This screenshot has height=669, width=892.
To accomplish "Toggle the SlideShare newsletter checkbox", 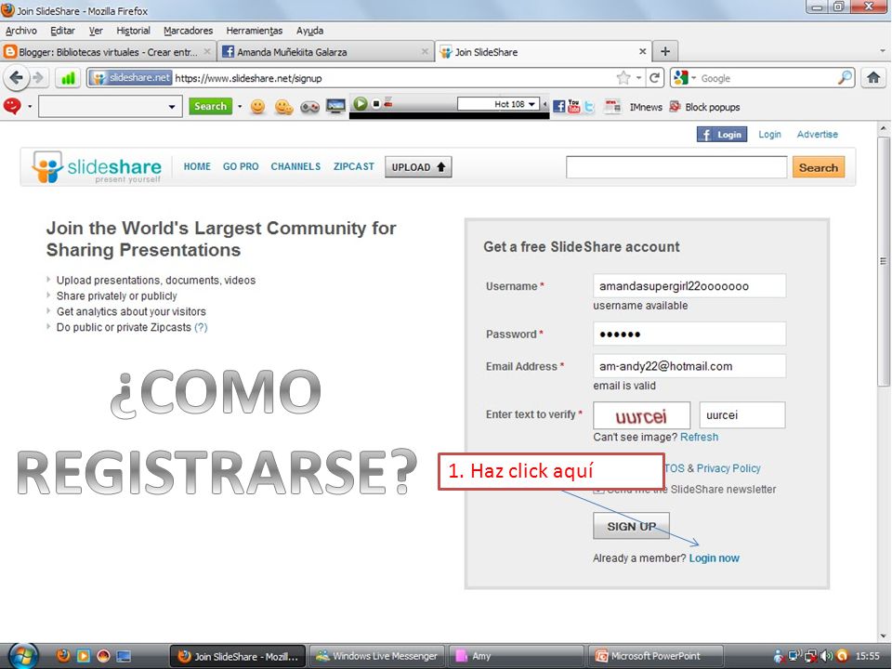I will point(597,490).
